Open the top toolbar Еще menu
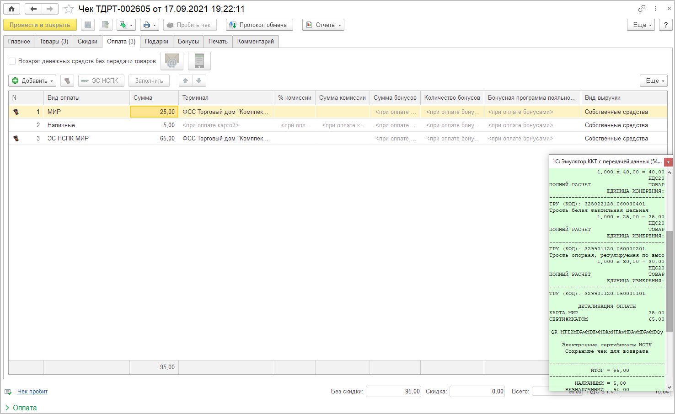The height and width of the screenshot is (414, 675). 641,25
